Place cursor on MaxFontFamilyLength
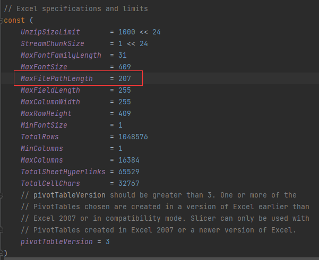The width and height of the screenshot is (319, 260). pyautogui.click(x=61, y=55)
